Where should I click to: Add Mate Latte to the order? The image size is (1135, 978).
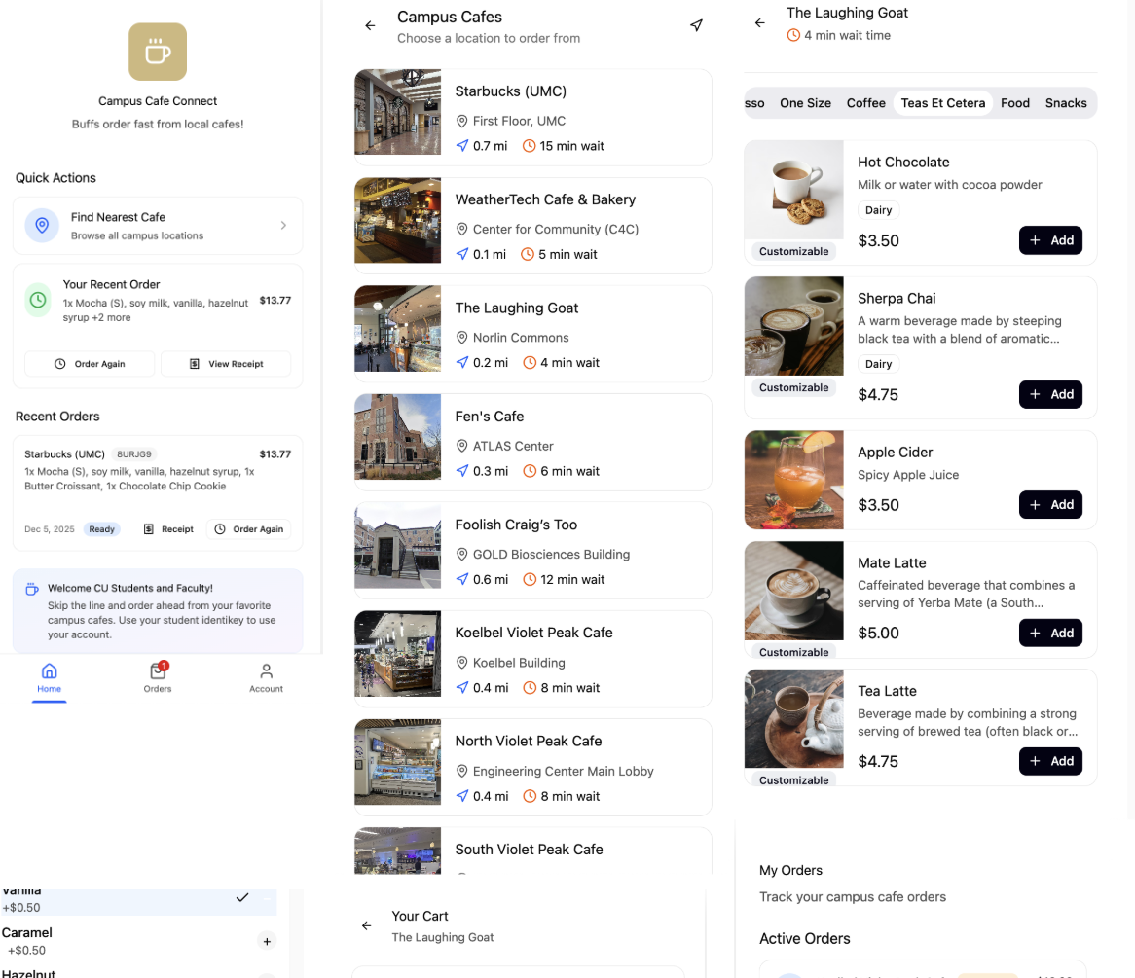(1050, 633)
